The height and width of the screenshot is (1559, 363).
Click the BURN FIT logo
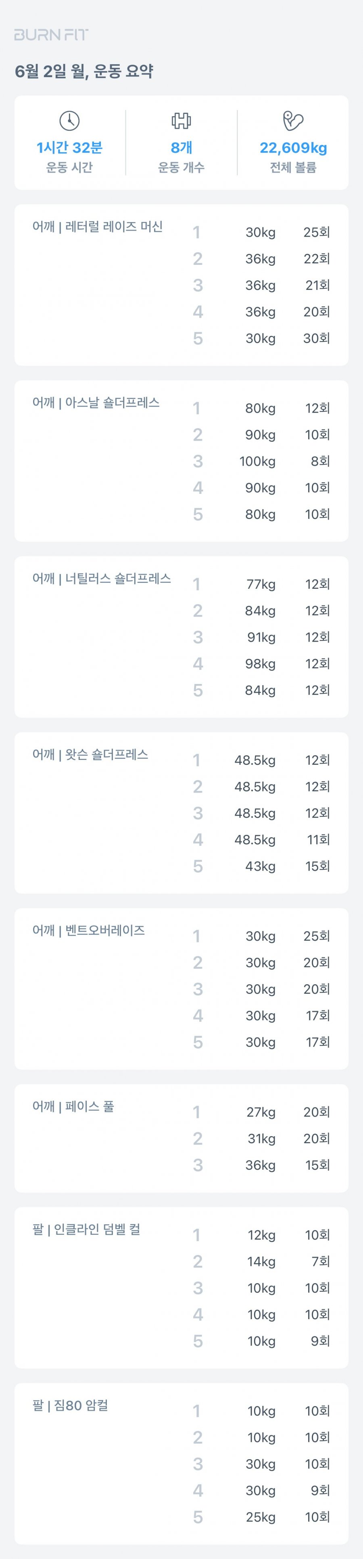[52, 34]
